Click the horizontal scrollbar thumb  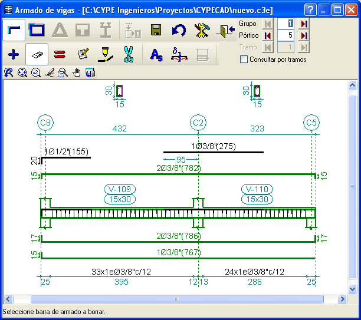coord(177,299)
